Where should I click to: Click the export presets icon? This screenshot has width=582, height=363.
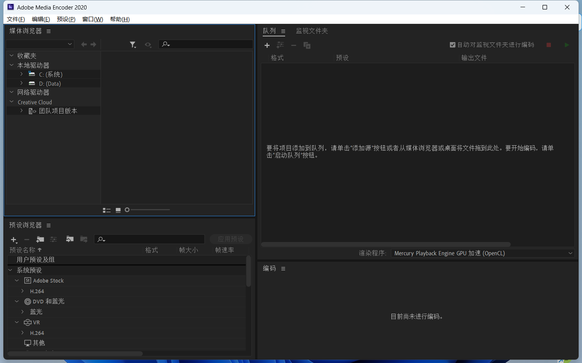pyautogui.click(x=84, y=239)
